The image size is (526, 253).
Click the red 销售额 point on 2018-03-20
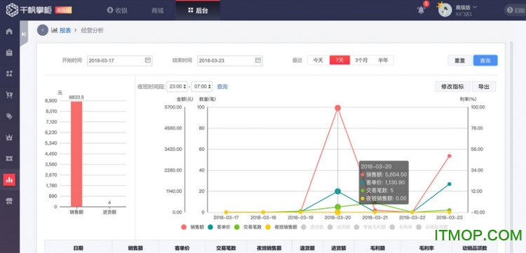[338, 108]
